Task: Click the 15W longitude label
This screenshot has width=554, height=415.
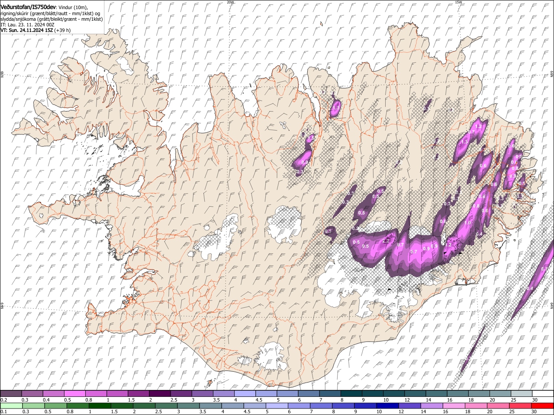Action: pos(458,2)
